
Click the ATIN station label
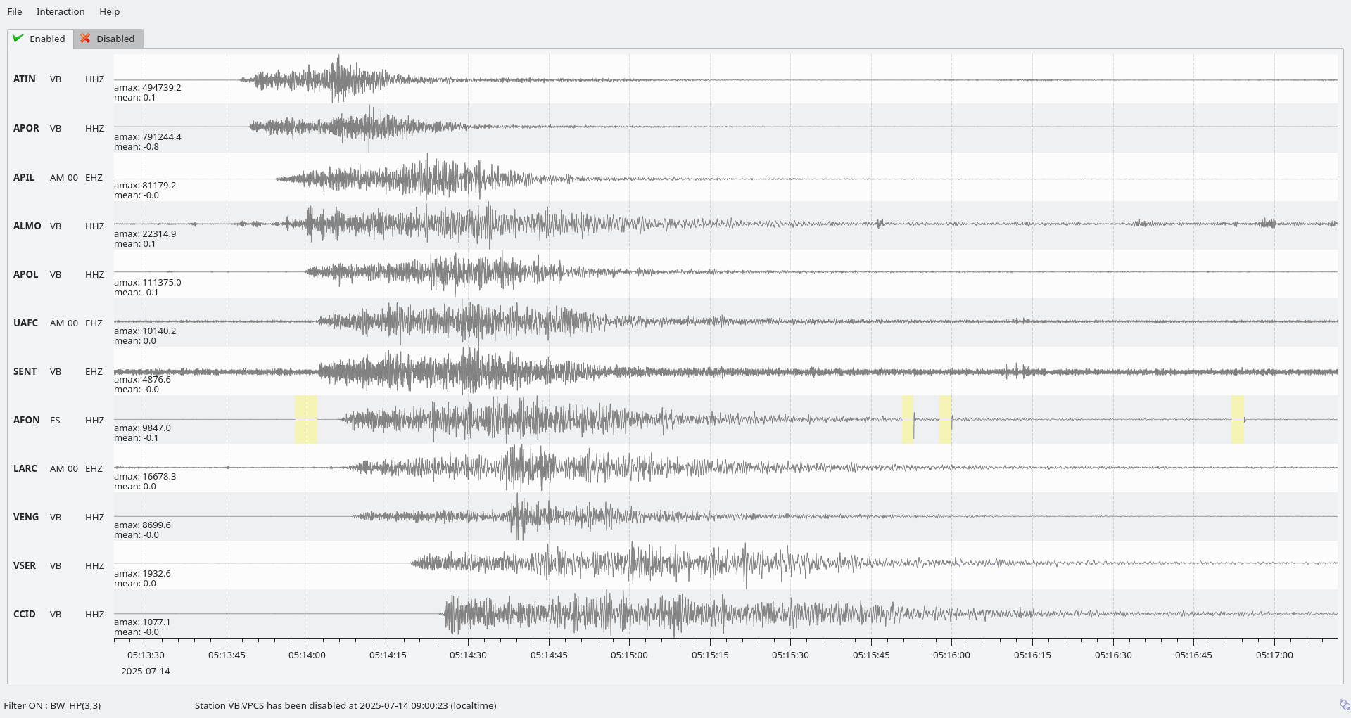[x=25, y=79]
